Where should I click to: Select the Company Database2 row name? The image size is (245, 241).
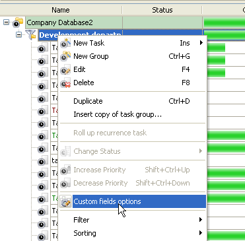pyautogui.click(x=59, y=22)
